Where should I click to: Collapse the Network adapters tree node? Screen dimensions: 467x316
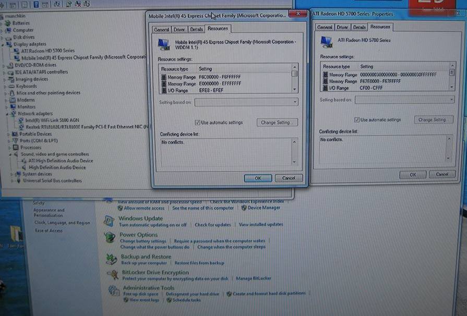[x=7, y=114]
